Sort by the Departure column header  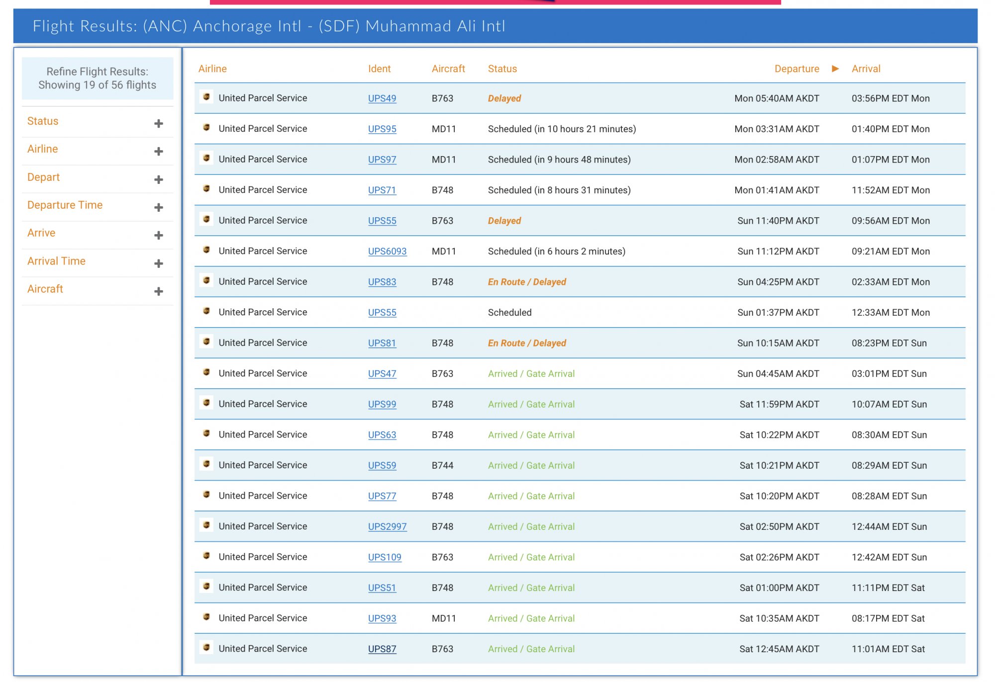pyautogui.click(x=796, y=69)
